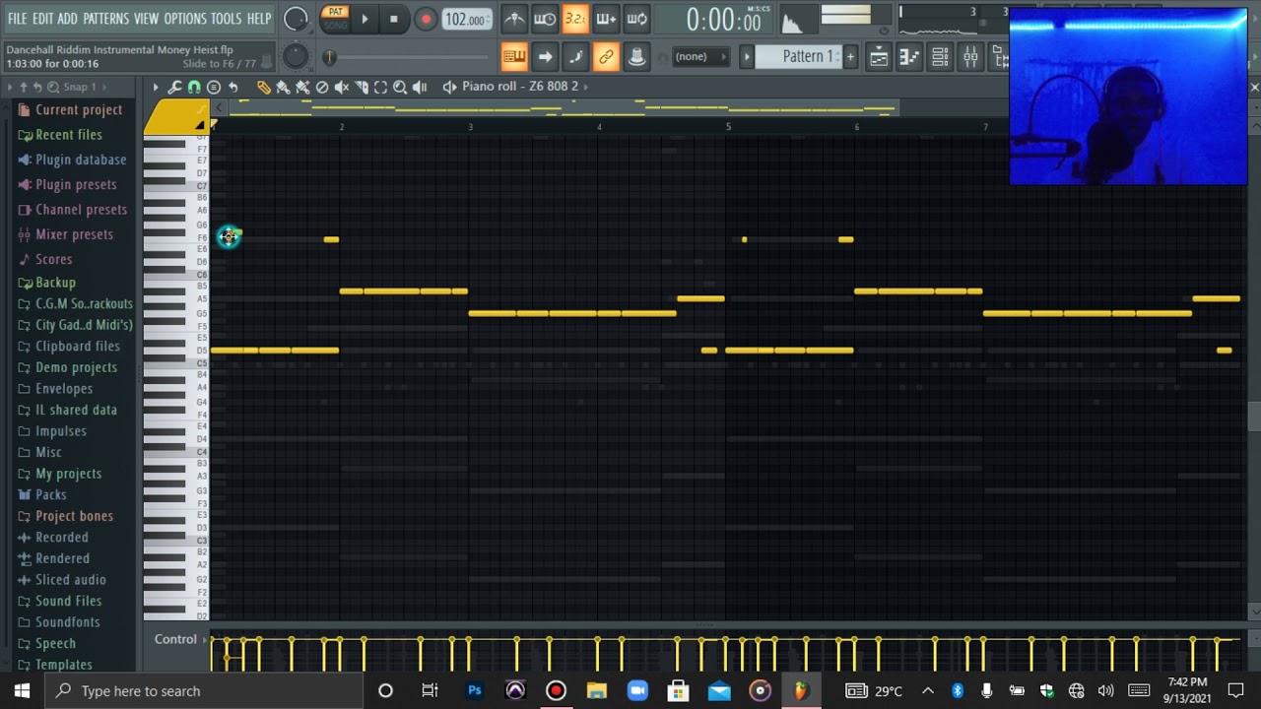Screen dimensions: 1261x709
Task: Select the Zoom tool in piano roll
Action: point(400,87)
